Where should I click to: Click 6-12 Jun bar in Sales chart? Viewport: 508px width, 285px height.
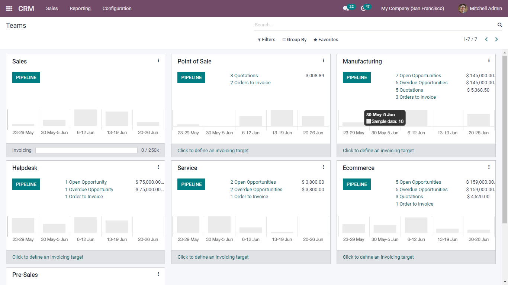86,118
